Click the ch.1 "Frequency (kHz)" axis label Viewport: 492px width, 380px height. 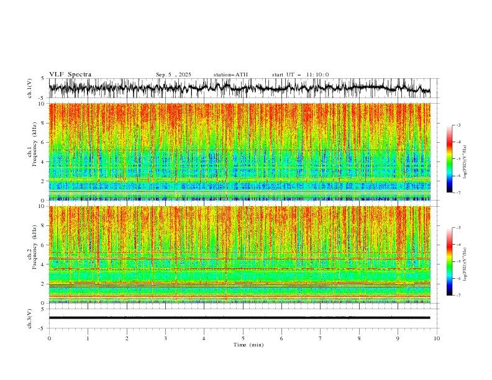pyautogui.click(x=34, y=144)
